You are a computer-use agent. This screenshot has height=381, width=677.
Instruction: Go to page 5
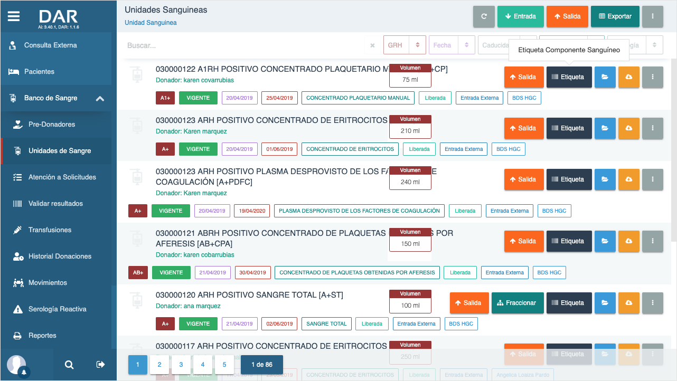coord(224,365)
